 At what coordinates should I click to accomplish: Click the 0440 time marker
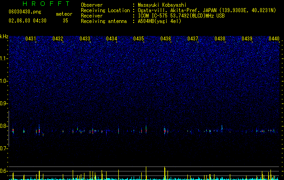pos(274,39)
